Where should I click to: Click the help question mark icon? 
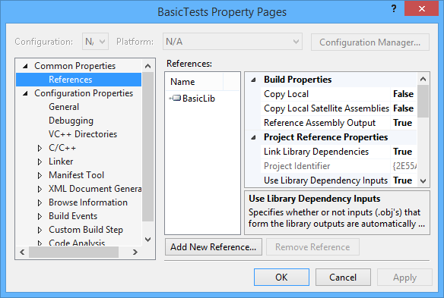(x=394, y=9)
